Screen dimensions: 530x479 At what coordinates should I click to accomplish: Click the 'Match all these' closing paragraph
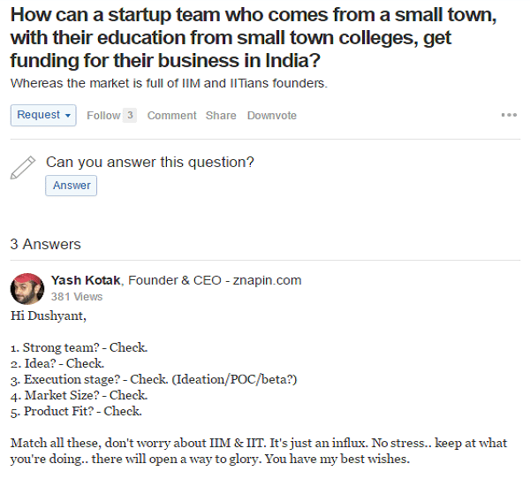[x=256, y=452]
